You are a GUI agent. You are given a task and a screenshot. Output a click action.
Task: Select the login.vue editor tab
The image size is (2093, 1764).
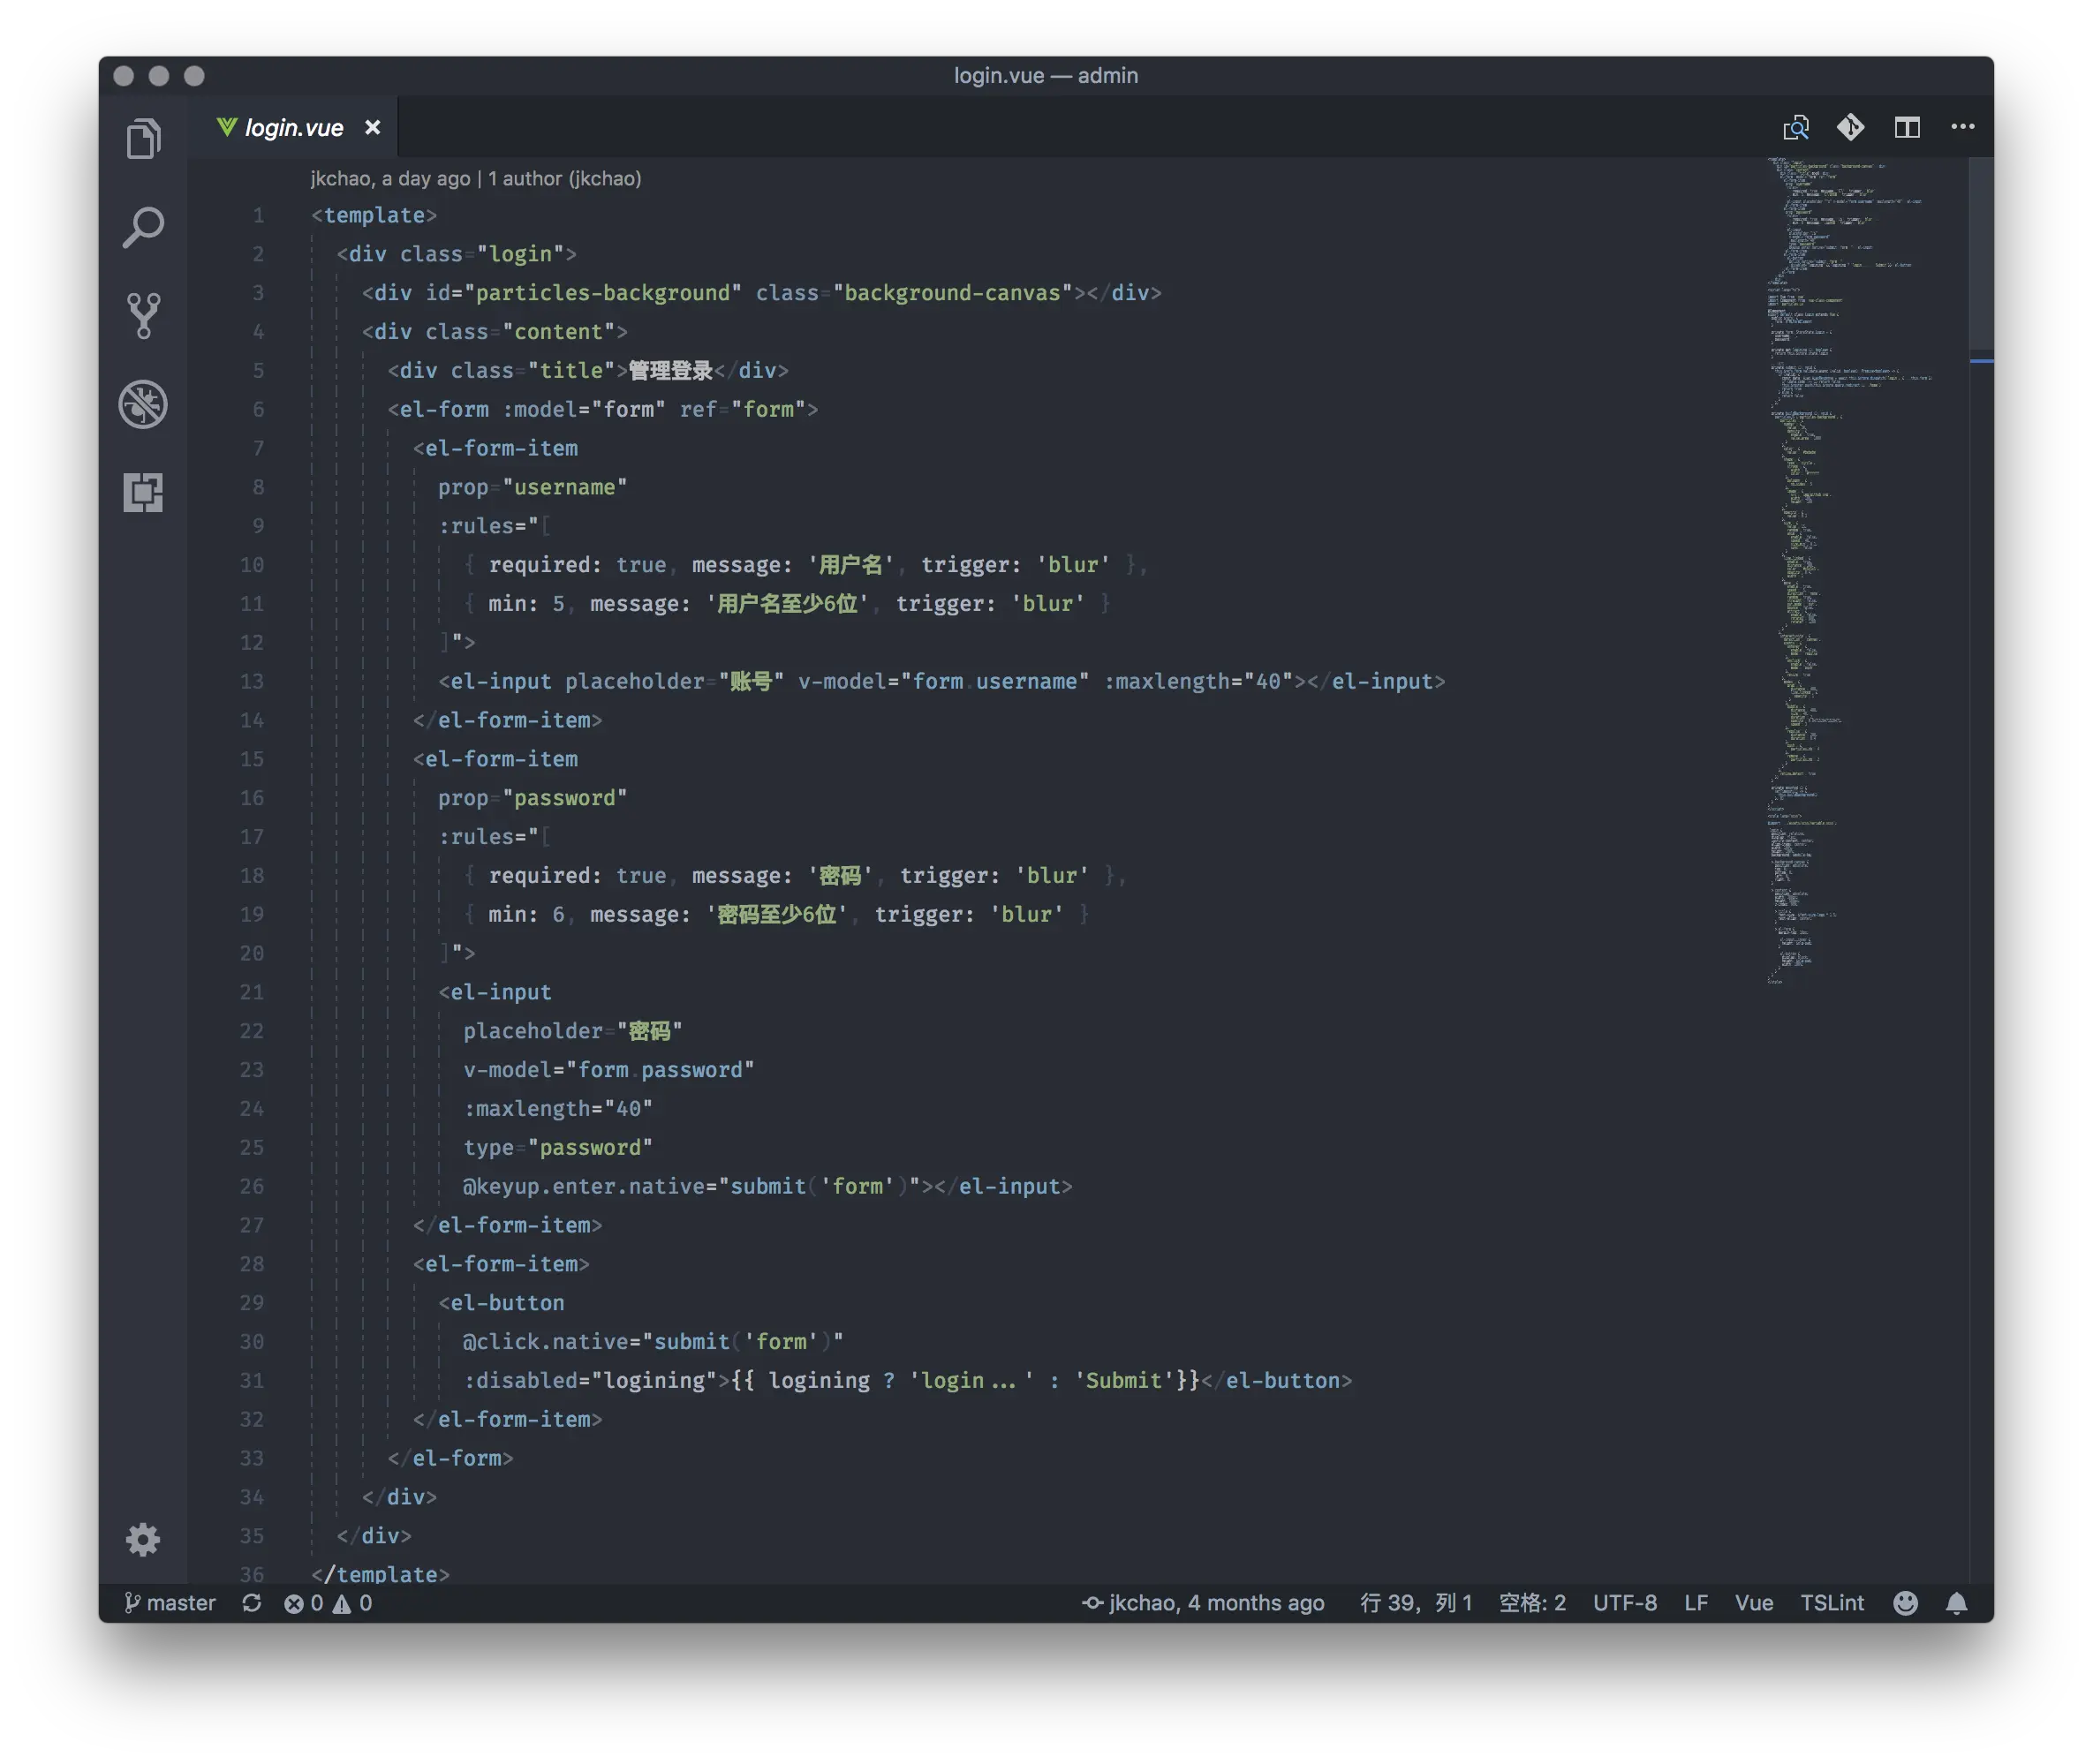click(293, 127)
